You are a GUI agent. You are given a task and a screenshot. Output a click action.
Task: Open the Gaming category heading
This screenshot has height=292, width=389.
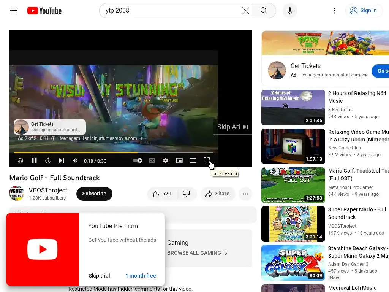coord(178,243)
